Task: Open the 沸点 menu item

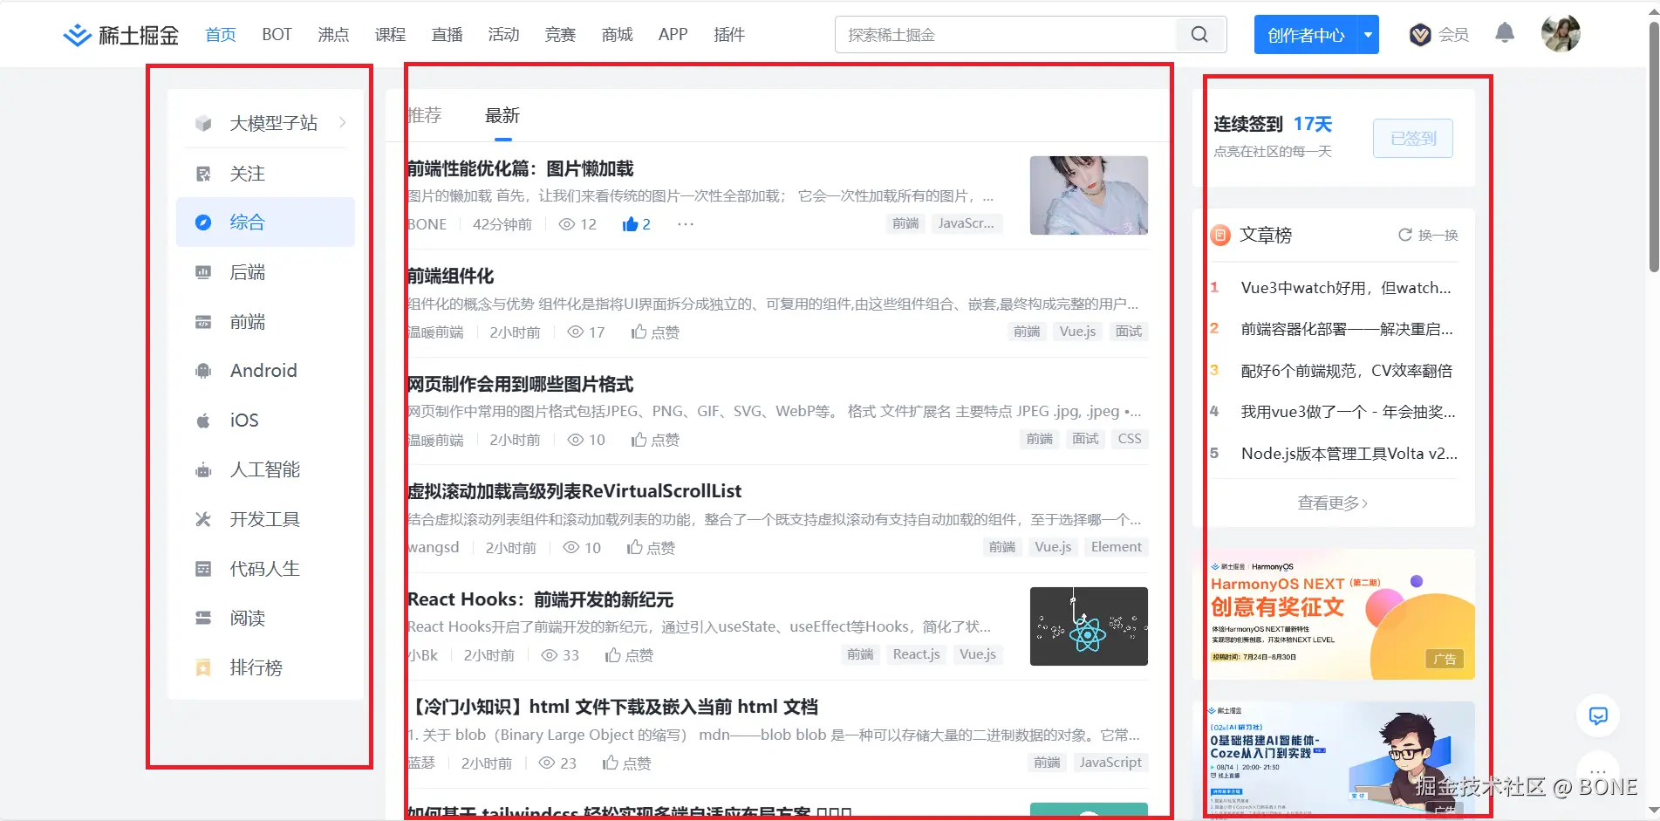Action: 332,34
